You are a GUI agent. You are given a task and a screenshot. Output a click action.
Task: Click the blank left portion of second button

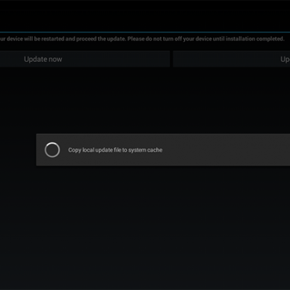click(227, 59)
